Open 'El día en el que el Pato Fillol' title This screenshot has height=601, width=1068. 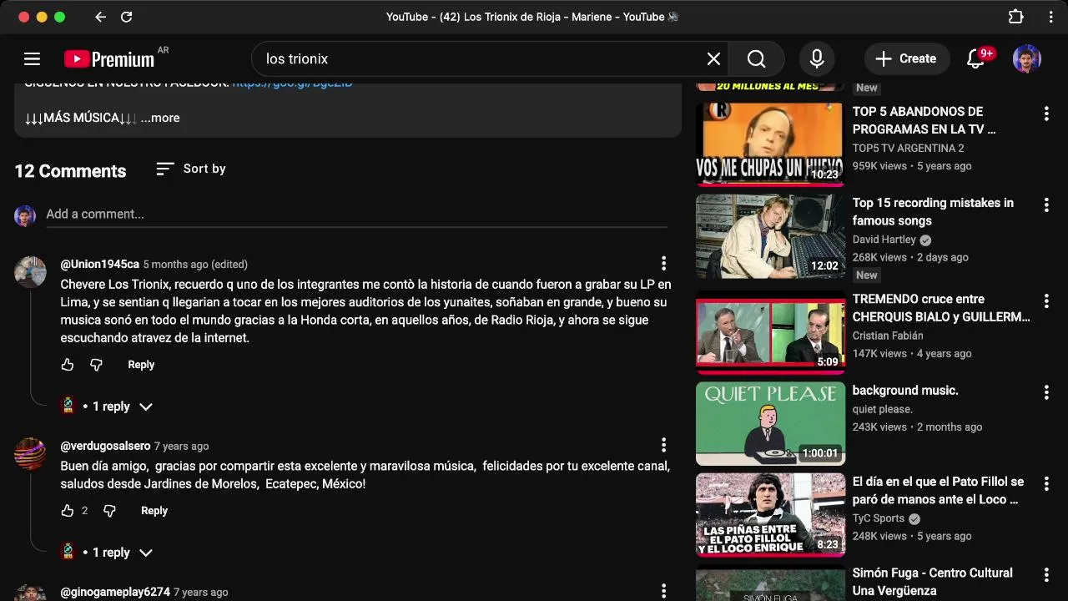(938, 491)
